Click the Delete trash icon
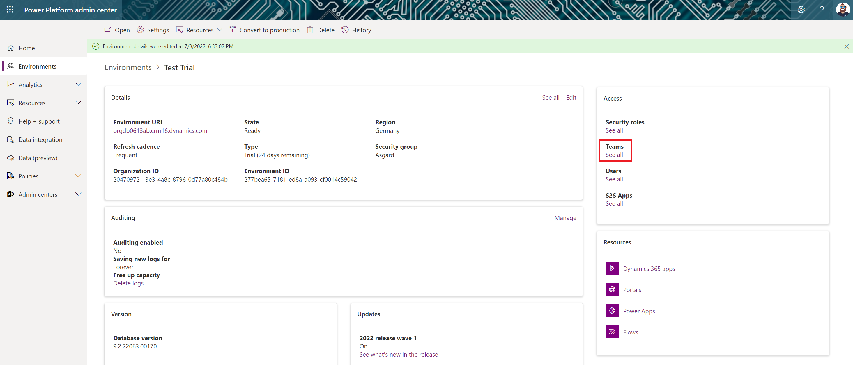The image size is (853, 365). pyautogui.click(x=310, y=30)
